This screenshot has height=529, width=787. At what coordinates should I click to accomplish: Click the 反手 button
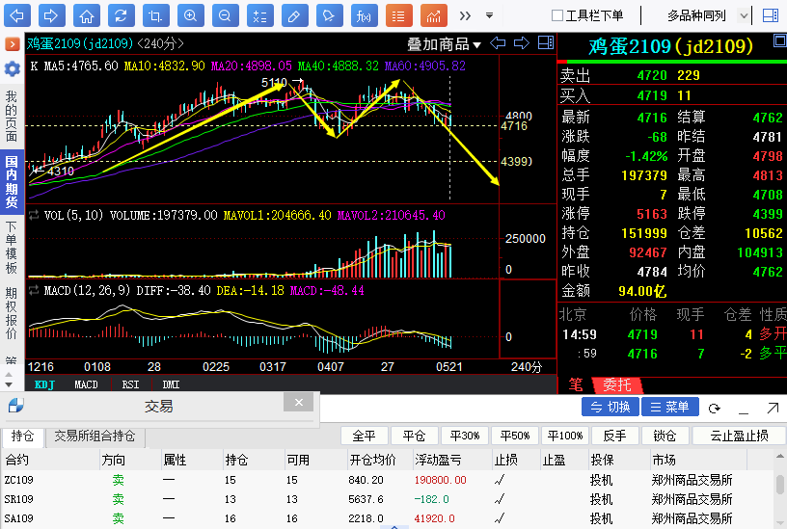[615, 436]
